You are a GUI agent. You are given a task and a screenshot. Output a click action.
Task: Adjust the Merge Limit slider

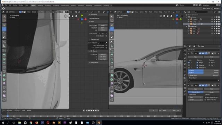pyautogui.click(x=204, y=75)
